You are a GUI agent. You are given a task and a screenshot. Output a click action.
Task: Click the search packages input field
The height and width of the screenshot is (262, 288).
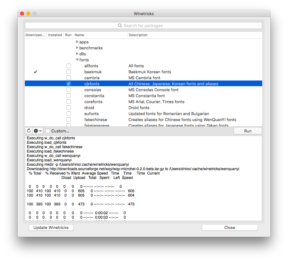point(143,25)
